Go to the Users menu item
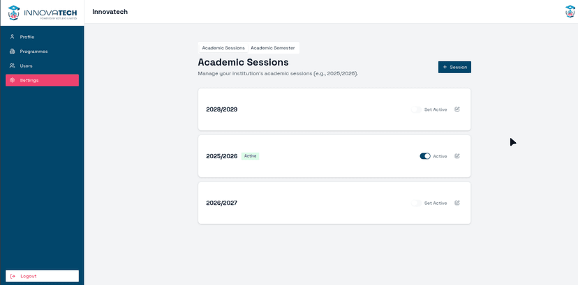Image resolution: width=578 pixels, height=285 pixels. point(27,66)
